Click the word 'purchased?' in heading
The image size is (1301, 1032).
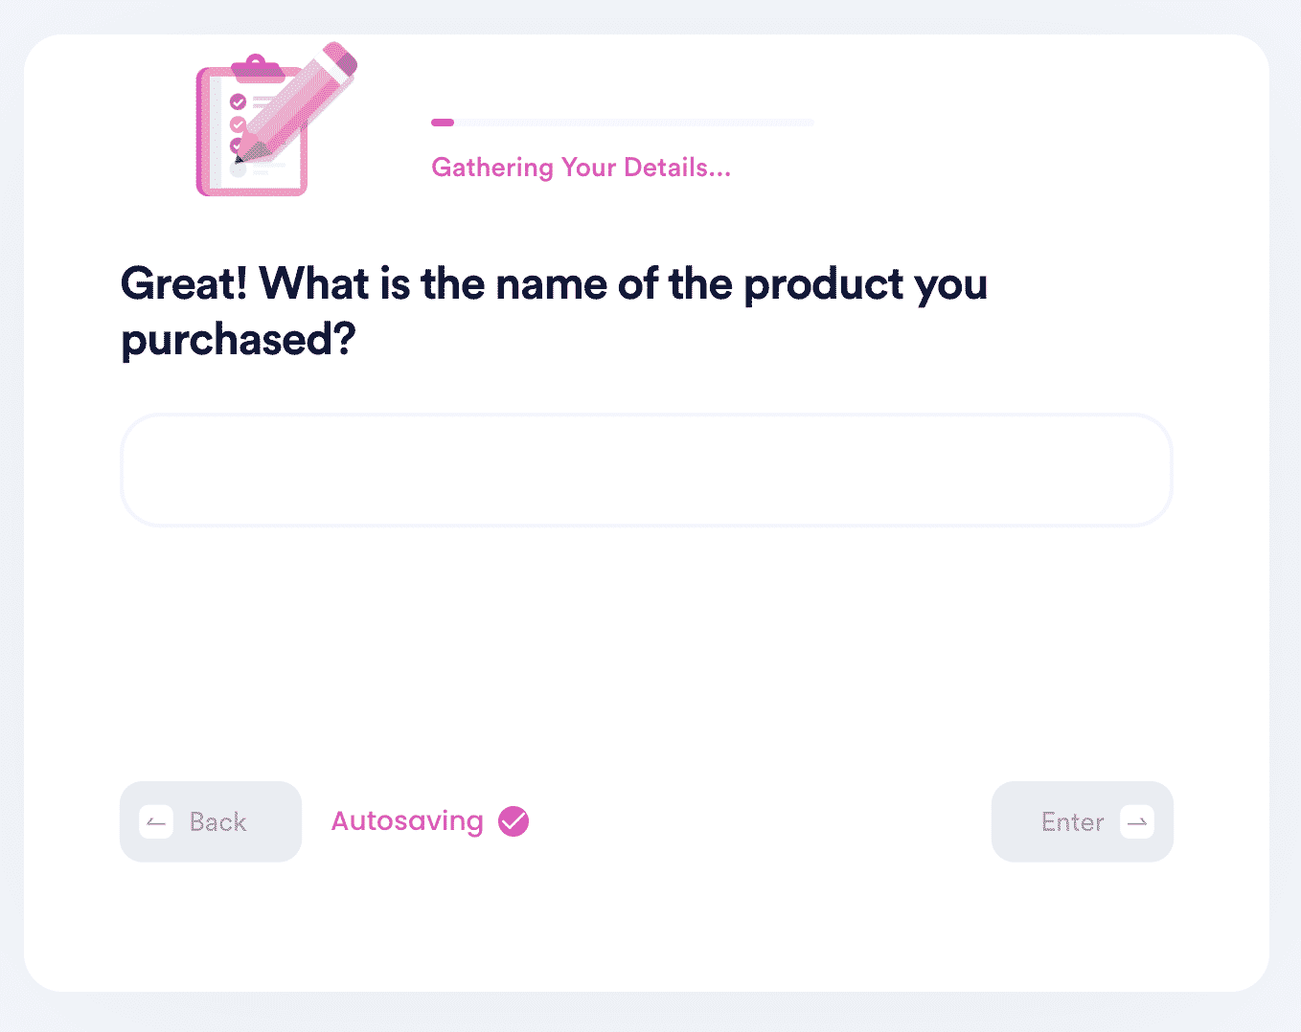coord(239,340)
